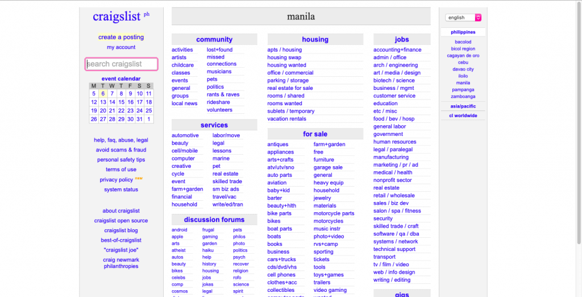Open best-of-craigslist link
The image size is (582, 297).
121,240
